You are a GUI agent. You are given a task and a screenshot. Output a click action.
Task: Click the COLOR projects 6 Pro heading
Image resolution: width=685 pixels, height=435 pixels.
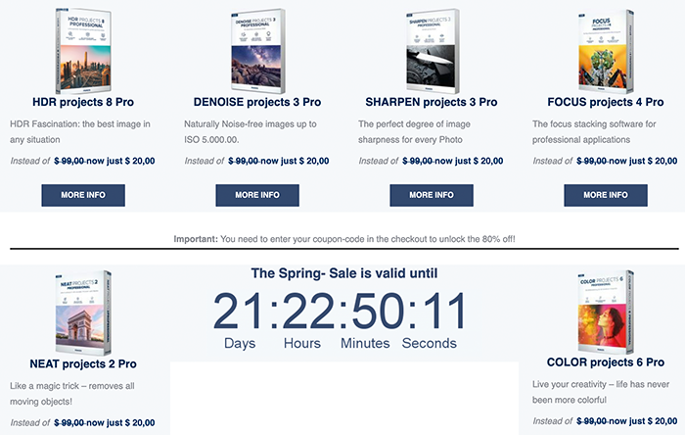606,362
